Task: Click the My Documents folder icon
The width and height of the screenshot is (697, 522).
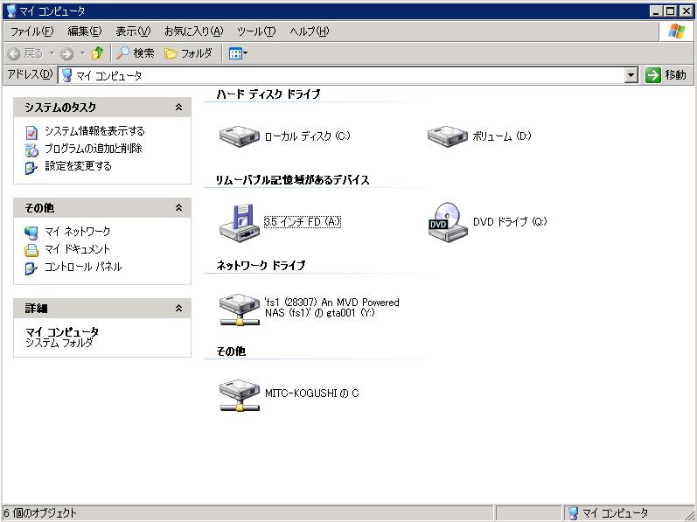Action: (x=31, y=251)
